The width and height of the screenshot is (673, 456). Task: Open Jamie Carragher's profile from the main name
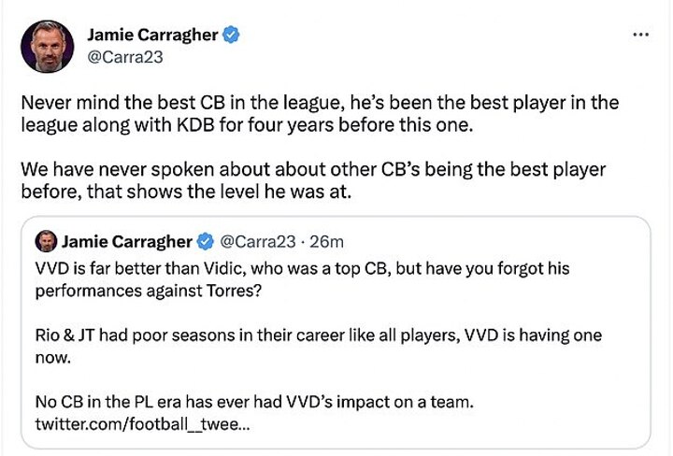(151, 35)
